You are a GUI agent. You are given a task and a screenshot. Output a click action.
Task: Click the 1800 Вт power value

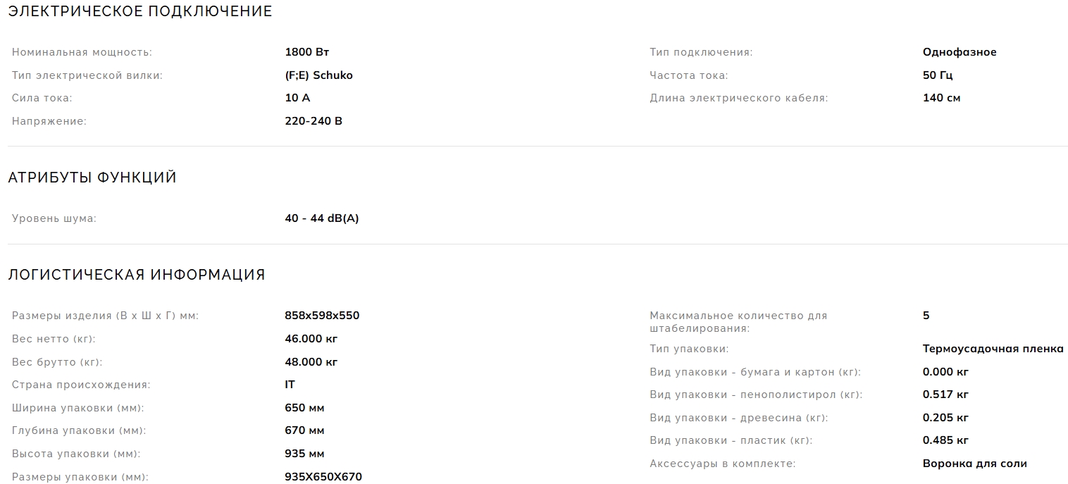point(307,52)
